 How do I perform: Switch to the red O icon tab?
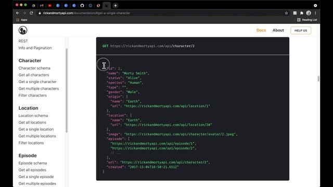[x=98, y=6]
